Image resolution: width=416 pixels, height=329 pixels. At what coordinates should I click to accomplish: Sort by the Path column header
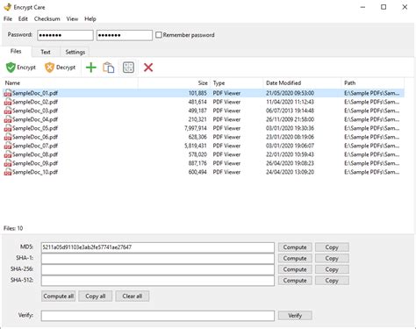coord(373,83)
